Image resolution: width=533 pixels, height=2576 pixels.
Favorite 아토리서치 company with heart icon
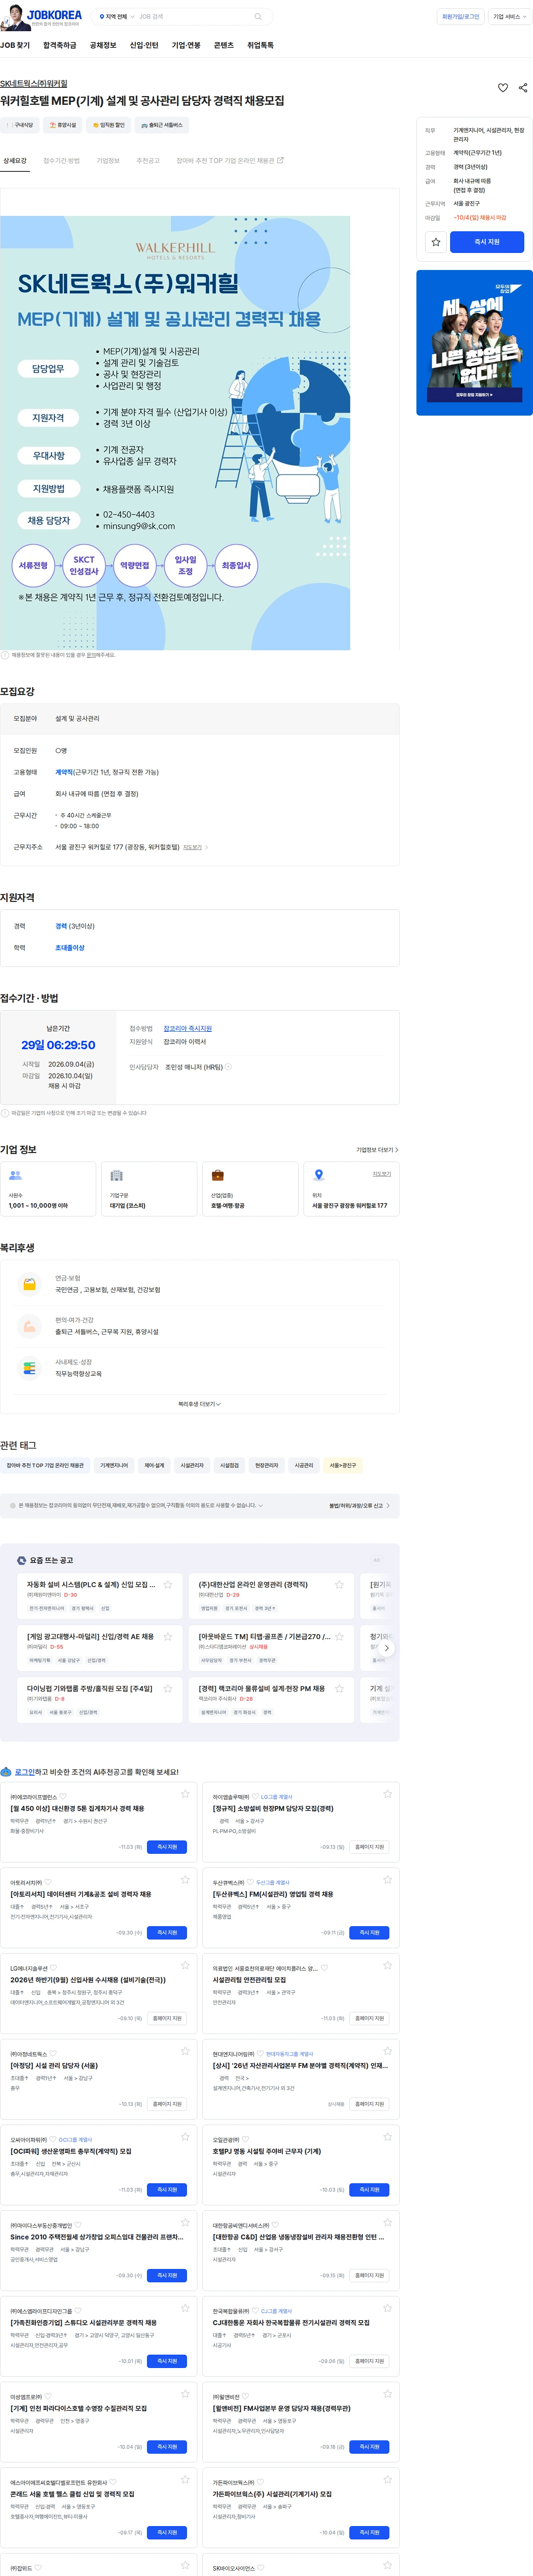click(x=47, y=1883)
